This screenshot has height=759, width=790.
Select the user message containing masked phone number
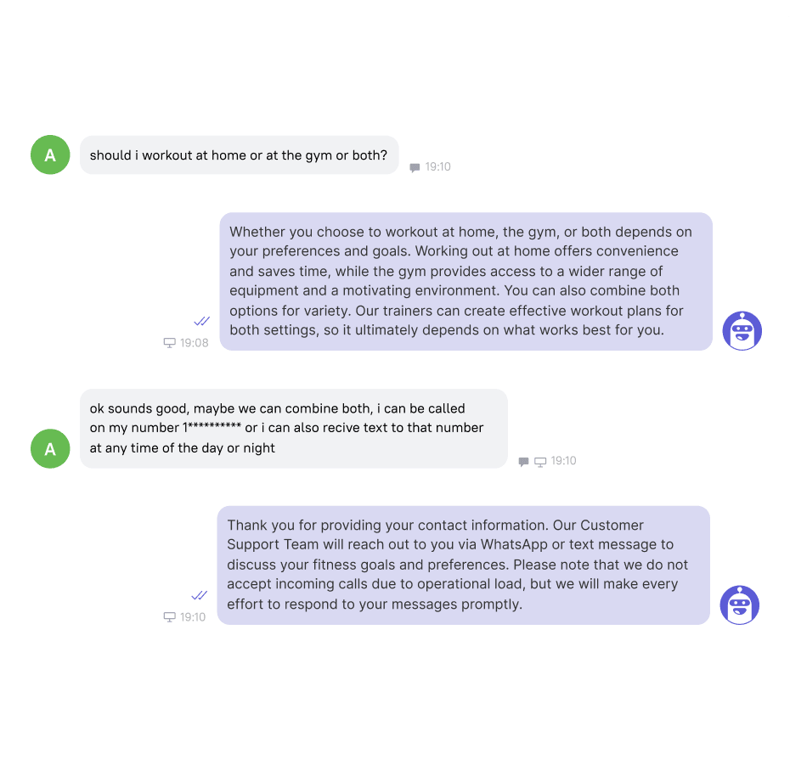(293, 429)
